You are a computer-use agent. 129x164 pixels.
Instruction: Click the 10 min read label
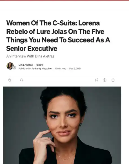pyautogui.click(x=60, y=68)
